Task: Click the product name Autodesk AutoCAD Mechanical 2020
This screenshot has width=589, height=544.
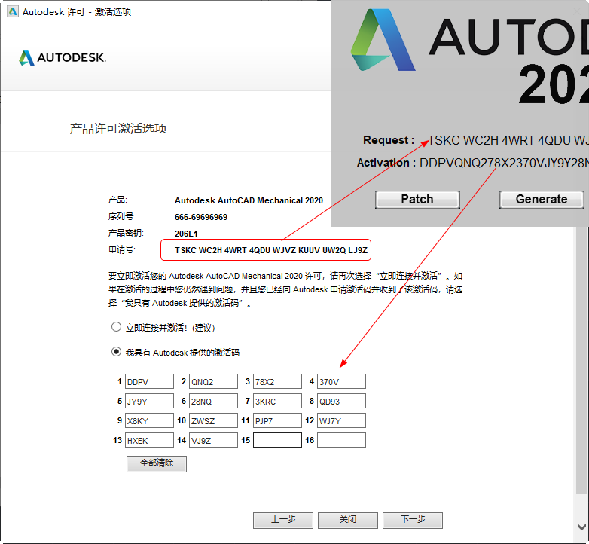Action: tap(249, 200)
